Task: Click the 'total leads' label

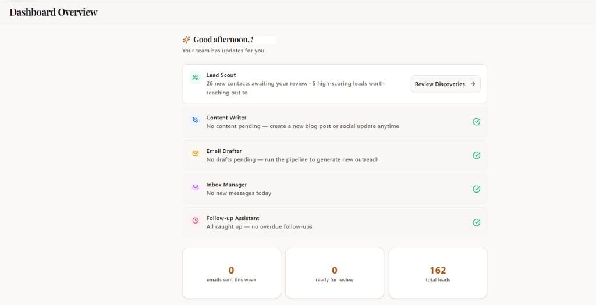Action: pos(438,280)
